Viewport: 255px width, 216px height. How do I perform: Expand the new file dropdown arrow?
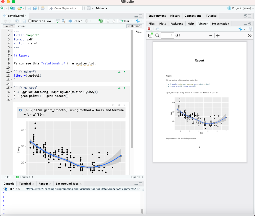(7, 8)
